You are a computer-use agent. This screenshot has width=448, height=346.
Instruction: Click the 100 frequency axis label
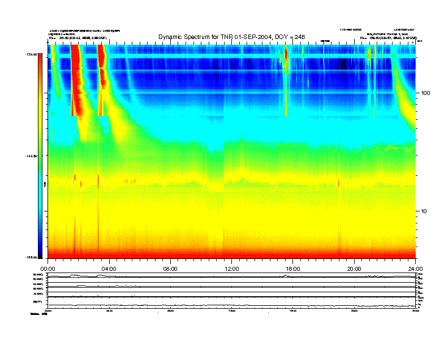tap(425, 93)
